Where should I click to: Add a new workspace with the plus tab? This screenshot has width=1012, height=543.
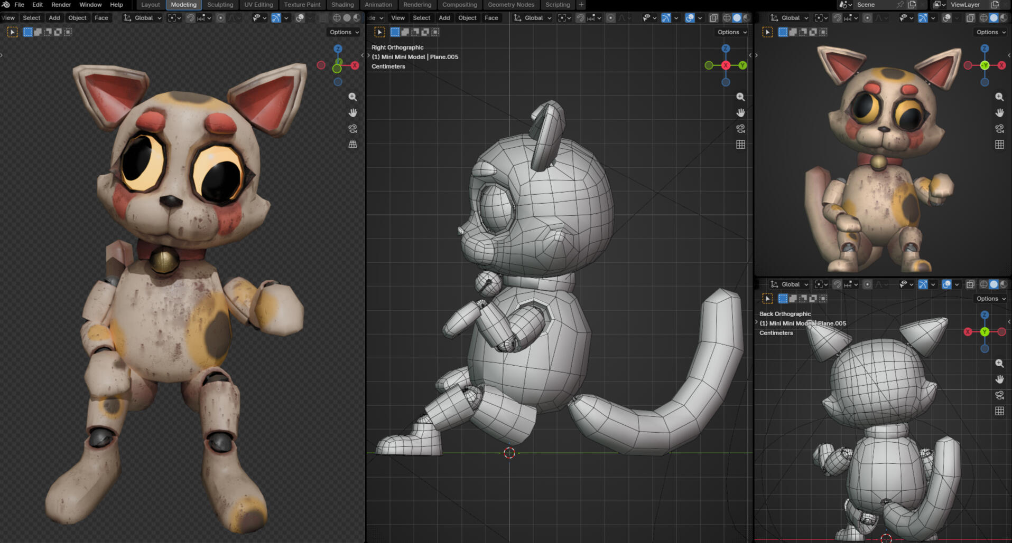click(x=581, y=5)
